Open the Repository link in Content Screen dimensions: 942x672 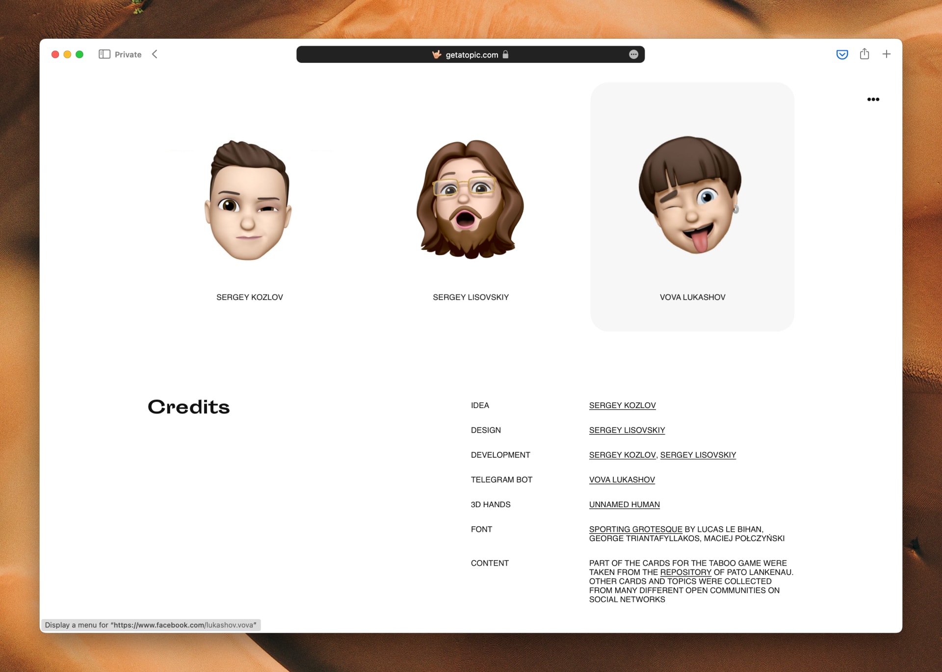click(685, 572)
